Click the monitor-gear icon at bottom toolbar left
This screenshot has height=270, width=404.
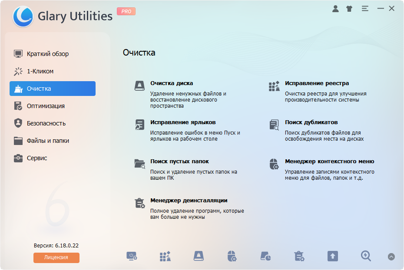pyautogui.click(x=132, y=257)
